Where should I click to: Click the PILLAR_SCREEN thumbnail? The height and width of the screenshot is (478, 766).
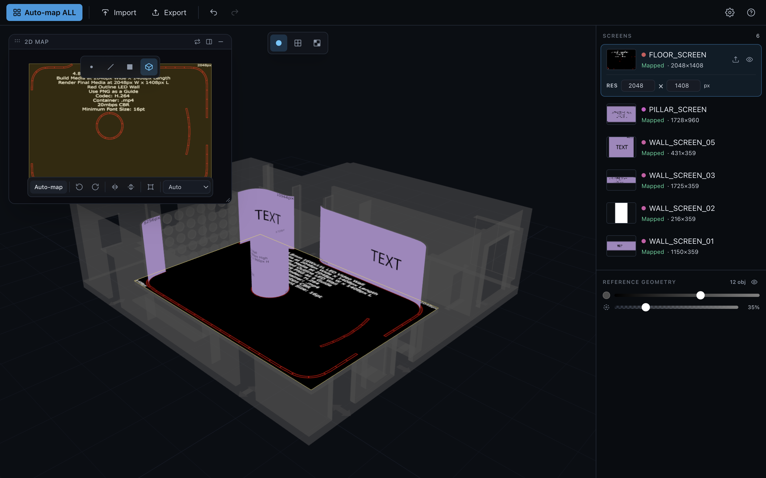click(x=621, y=114)
